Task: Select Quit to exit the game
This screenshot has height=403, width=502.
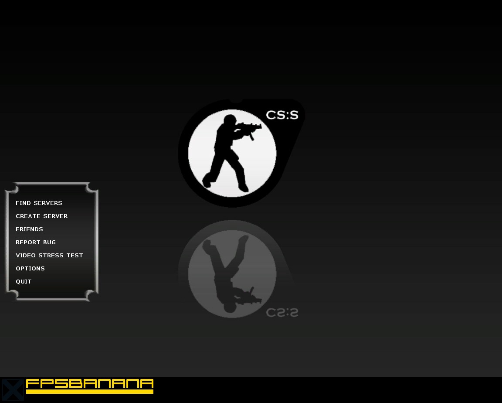Action: click(x=24, y=281)
